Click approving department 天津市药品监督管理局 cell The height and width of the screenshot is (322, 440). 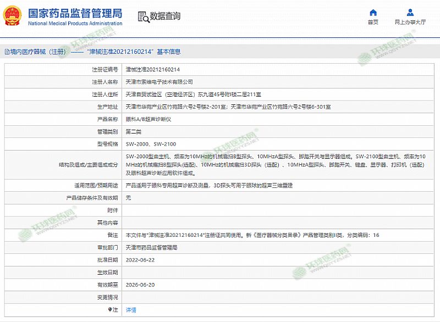[x=152, y=247]
